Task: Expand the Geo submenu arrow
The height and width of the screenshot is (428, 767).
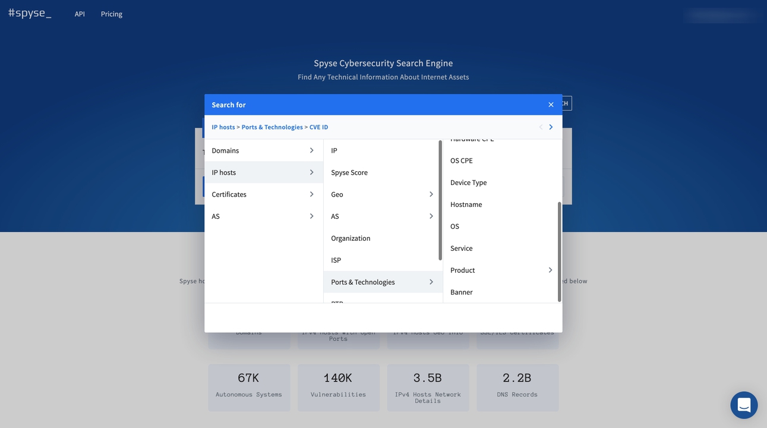Action: pyautogui.click(x=431, y=194)
